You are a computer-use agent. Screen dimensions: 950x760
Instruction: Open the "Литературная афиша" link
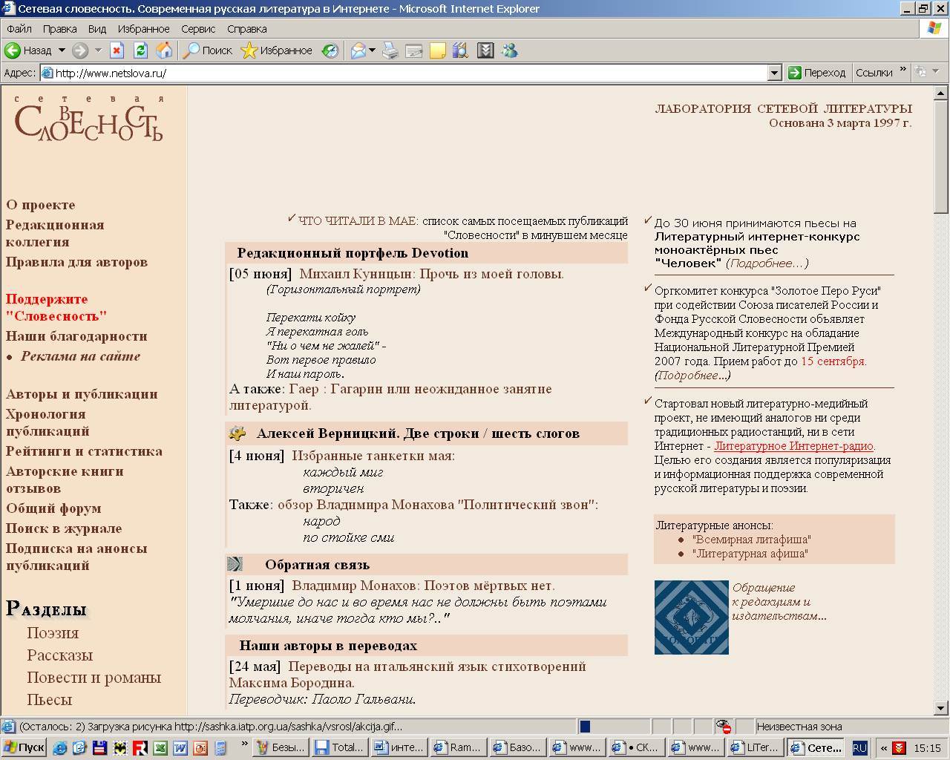(x=750, y=554)
